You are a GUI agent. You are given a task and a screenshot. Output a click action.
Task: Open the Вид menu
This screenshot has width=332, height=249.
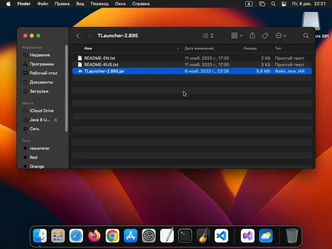80,4
